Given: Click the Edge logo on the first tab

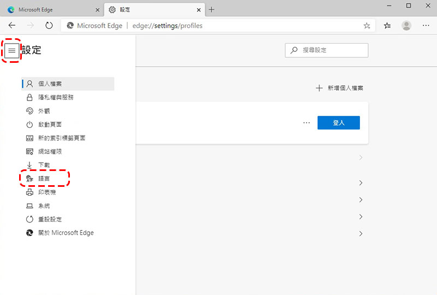Looking at the screenshot, I should coord(11,10).
